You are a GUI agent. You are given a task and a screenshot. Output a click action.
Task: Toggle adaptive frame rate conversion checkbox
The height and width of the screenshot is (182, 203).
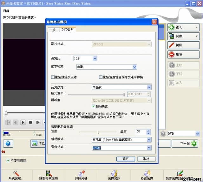(x=101, y=77)
